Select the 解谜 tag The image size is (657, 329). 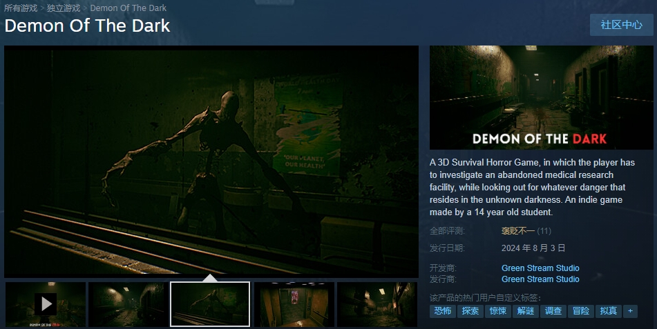click(526, 311)
